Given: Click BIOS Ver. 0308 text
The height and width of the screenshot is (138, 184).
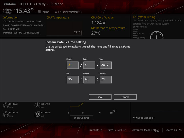Looking at the screenshot, I should tap(34, 21).
